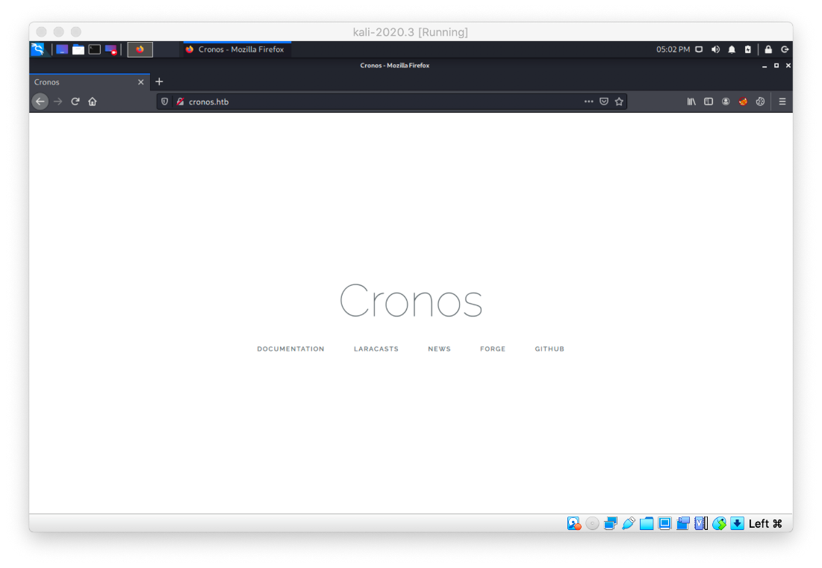
Task: Open the page actions three-dot menu
Action: (x=589, y=102)
